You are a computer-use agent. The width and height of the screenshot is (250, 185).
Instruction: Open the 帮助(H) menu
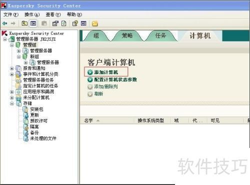click(74, 15)
